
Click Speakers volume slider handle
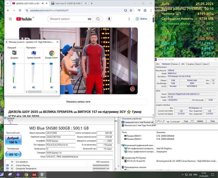14,64
